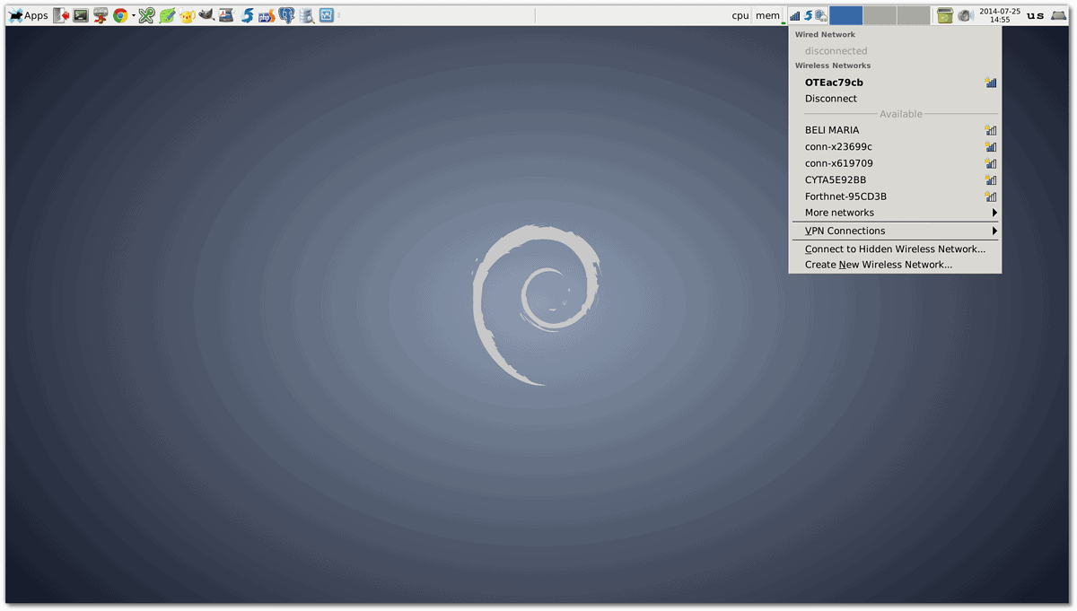Screen dimensions: 1077x611
Task: Click the logout door icon in the taskbar
Action: click(59, 15)
